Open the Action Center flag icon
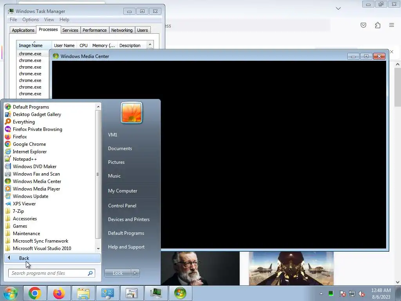 coord(342,294)
